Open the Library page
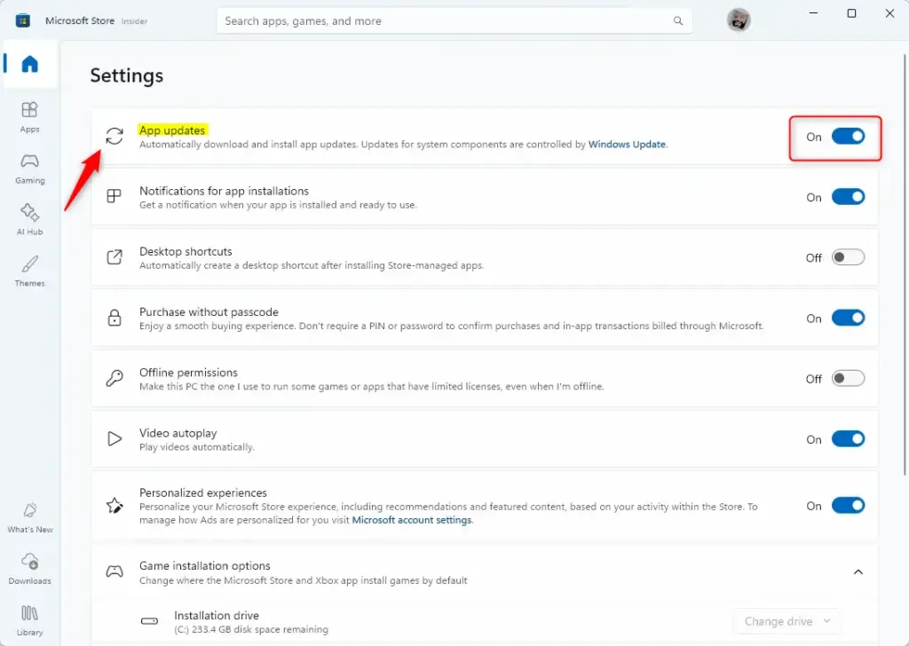The image size is (909, 646). click(29, 620)
